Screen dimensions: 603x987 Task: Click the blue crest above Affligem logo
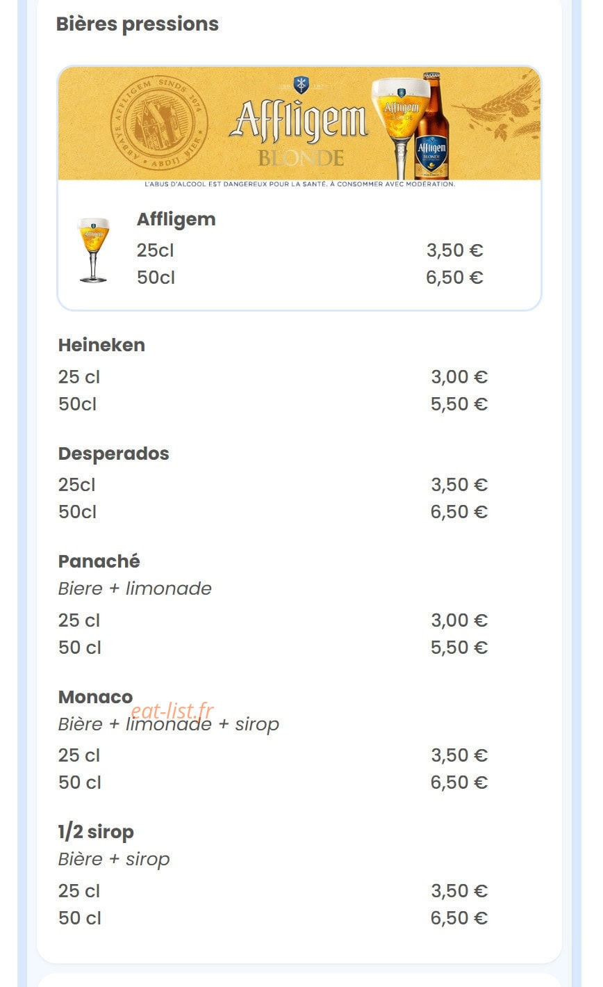301,85
